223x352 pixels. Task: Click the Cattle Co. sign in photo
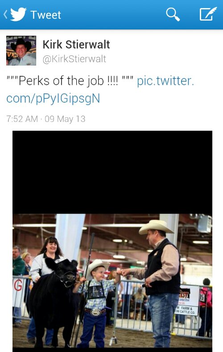187,300
